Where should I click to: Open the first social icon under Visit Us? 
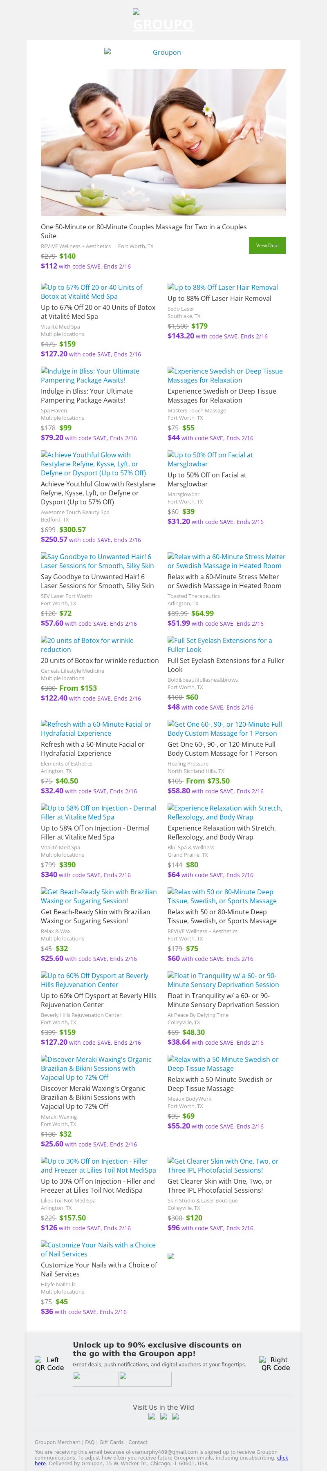tap(152, 1416)
